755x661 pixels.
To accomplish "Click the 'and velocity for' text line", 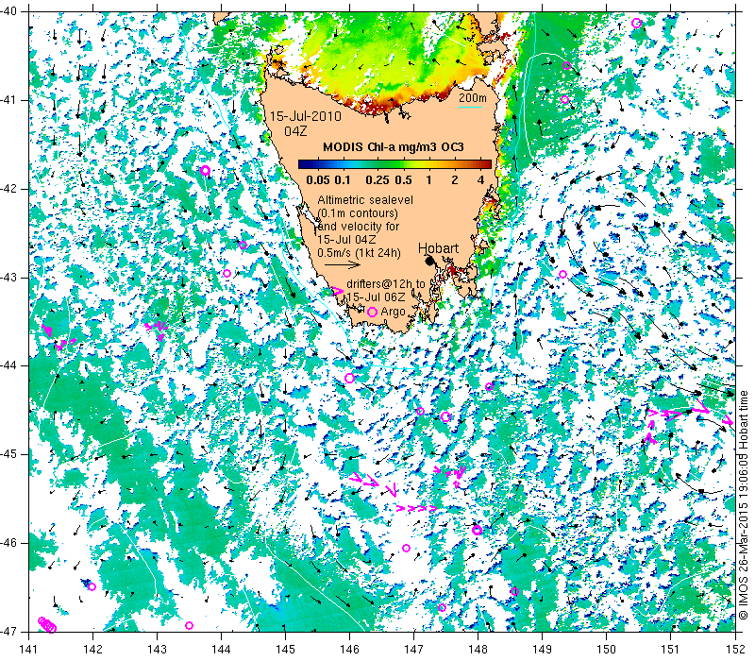I will (359, 226).
